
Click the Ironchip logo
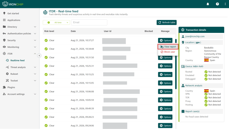point(13,4)
